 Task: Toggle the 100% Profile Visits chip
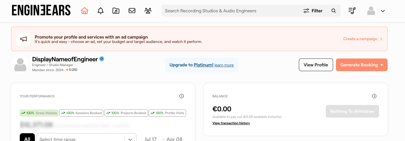(x=167, y=113)
